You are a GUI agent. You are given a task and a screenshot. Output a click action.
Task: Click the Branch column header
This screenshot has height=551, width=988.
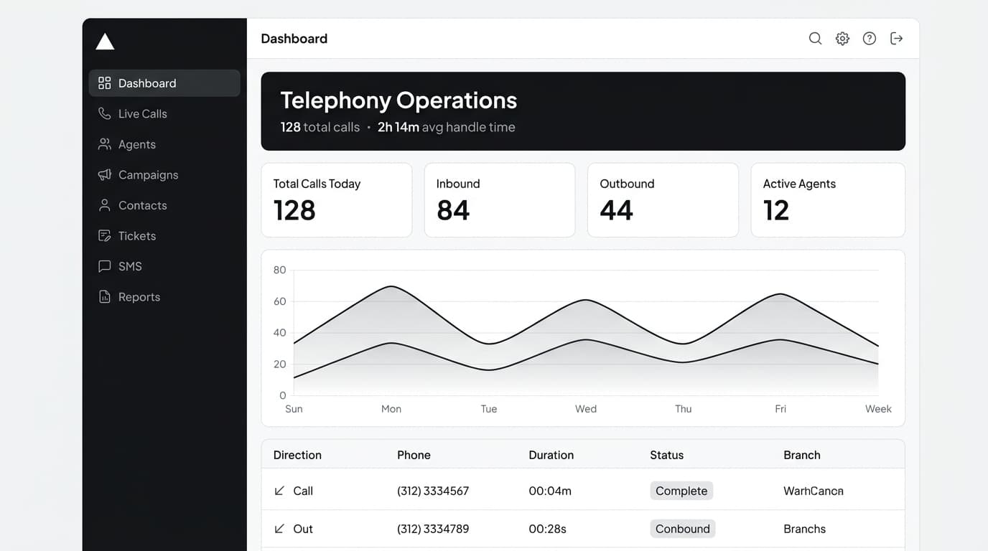pyautogui.click(x=801, y=455)
